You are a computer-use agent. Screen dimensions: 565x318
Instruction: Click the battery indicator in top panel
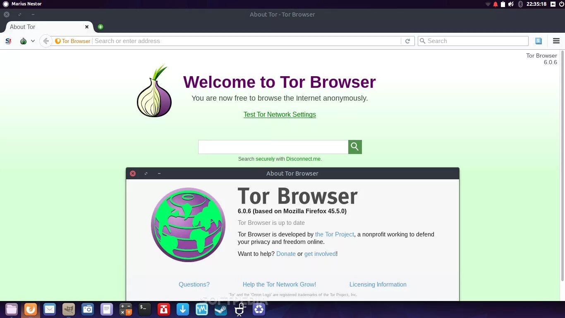click(503, 4)
